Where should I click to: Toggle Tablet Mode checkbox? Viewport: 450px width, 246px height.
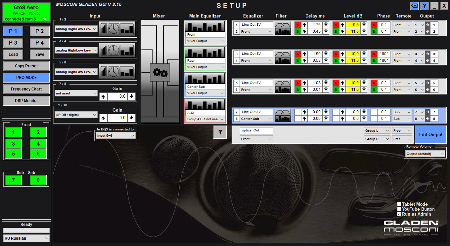399,204
